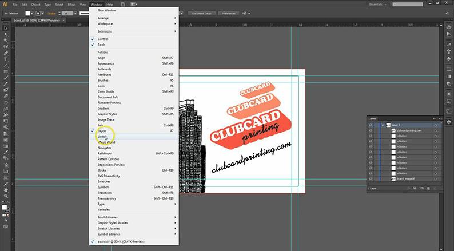Target bcard_image.tif using its circle indicator
Viewport: 454px width, 251px height.
(435, 179)
